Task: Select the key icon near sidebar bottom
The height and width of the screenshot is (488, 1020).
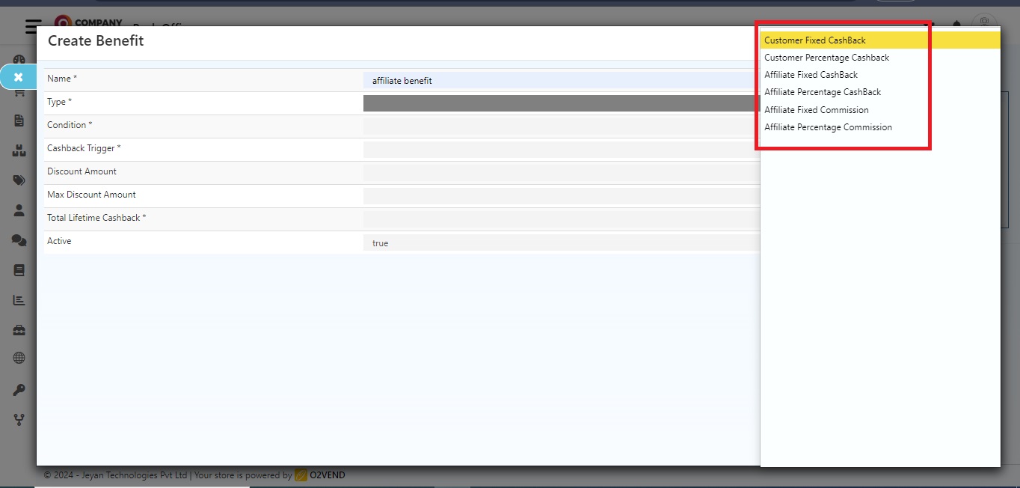Action: pos(19,388)
